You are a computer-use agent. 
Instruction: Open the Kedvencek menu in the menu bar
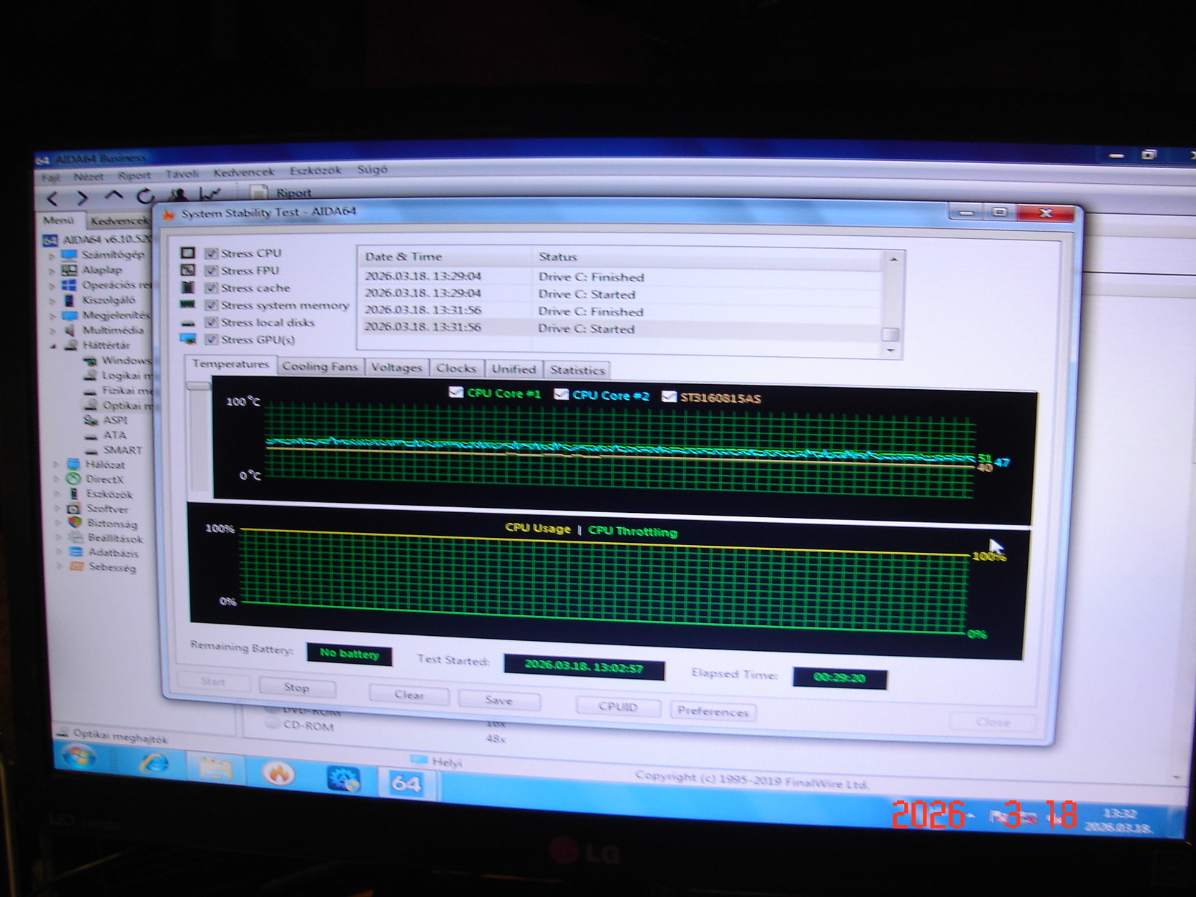[243, 172]
